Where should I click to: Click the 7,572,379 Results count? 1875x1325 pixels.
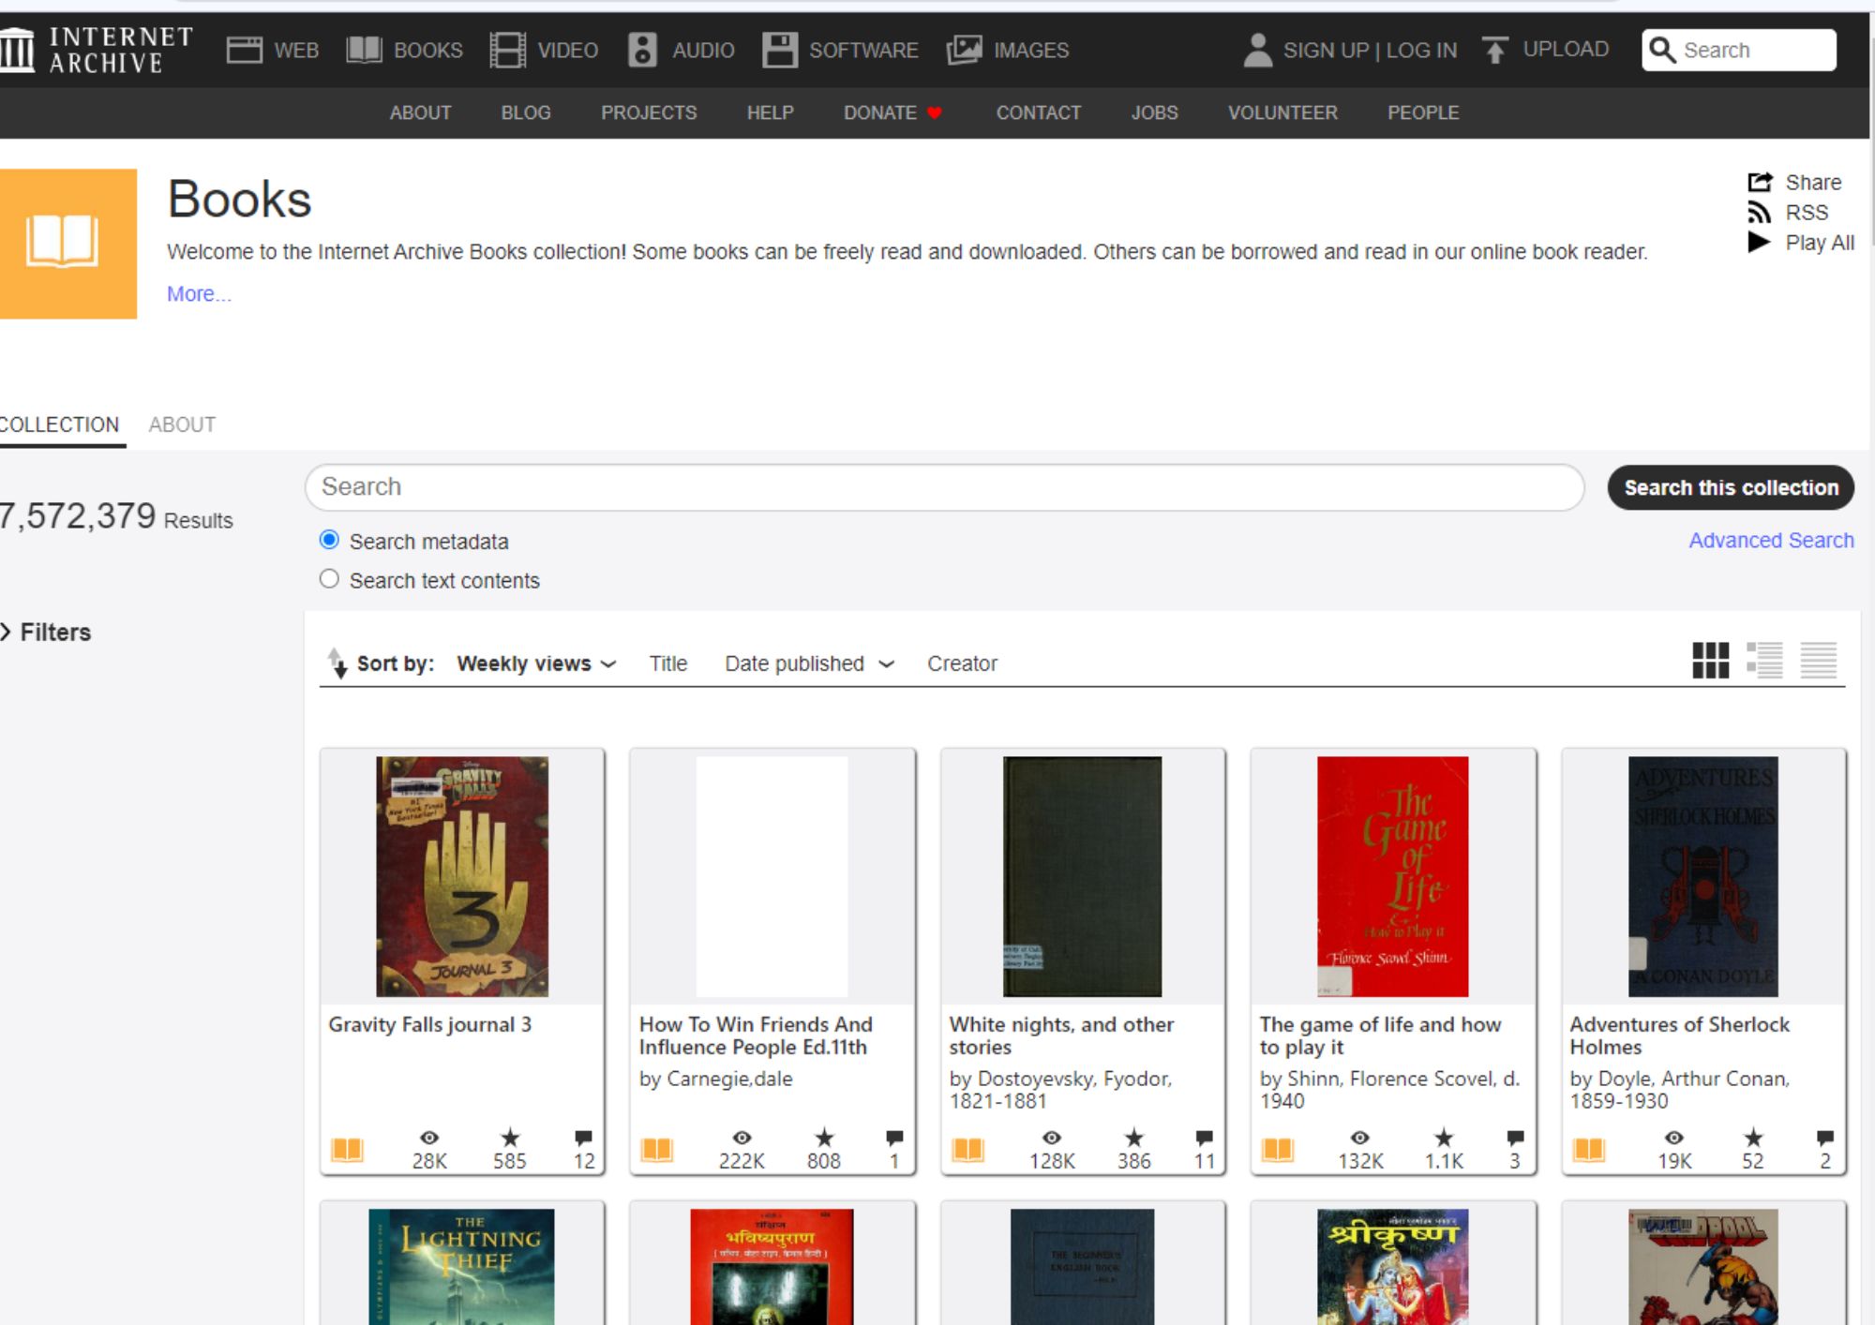point(115,516)
